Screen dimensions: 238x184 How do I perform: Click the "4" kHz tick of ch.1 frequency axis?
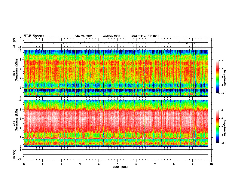tap(21, 78)
